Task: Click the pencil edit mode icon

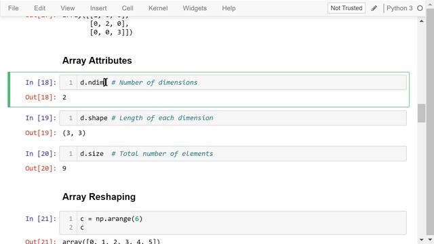Action: pos(374,8)
